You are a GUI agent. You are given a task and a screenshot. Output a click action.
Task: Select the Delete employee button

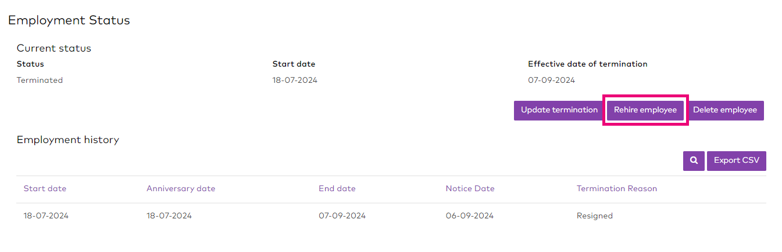tap(724, 110)
